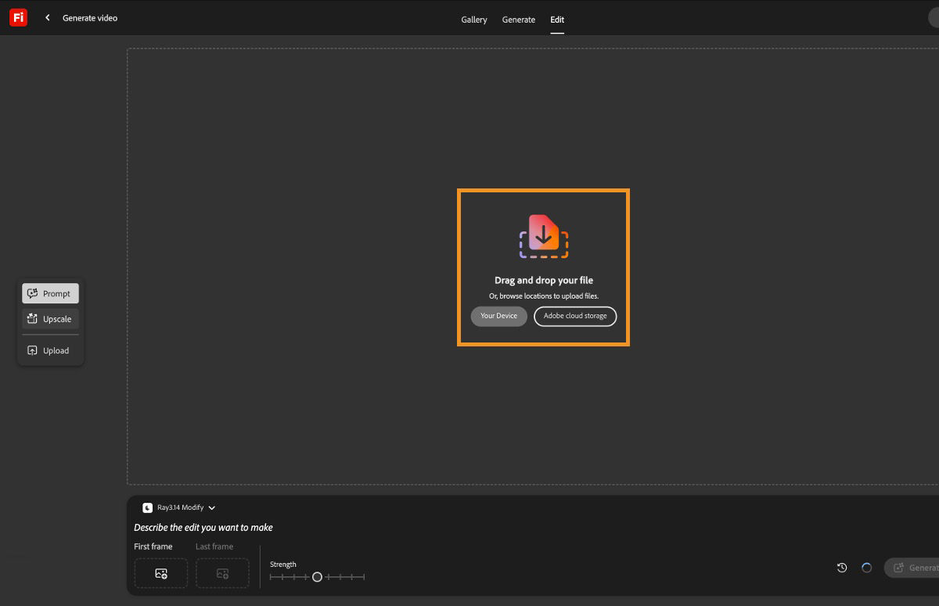This screenshot has width=939, height=606.
Task: Expand the model selector chevron
Action: [211, 507]
